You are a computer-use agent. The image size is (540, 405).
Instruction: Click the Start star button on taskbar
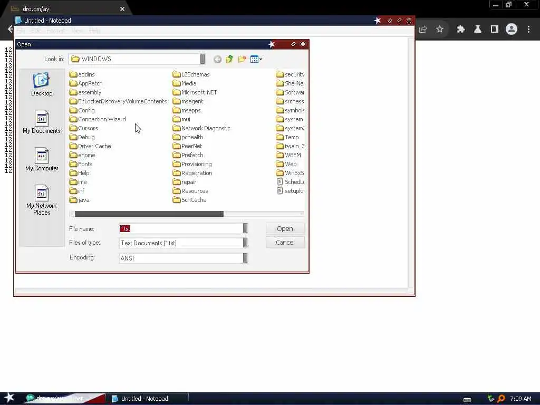coord(9,398)
